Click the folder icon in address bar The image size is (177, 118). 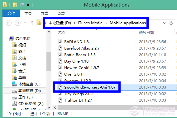pyautogui.click(x=39, y=23)
